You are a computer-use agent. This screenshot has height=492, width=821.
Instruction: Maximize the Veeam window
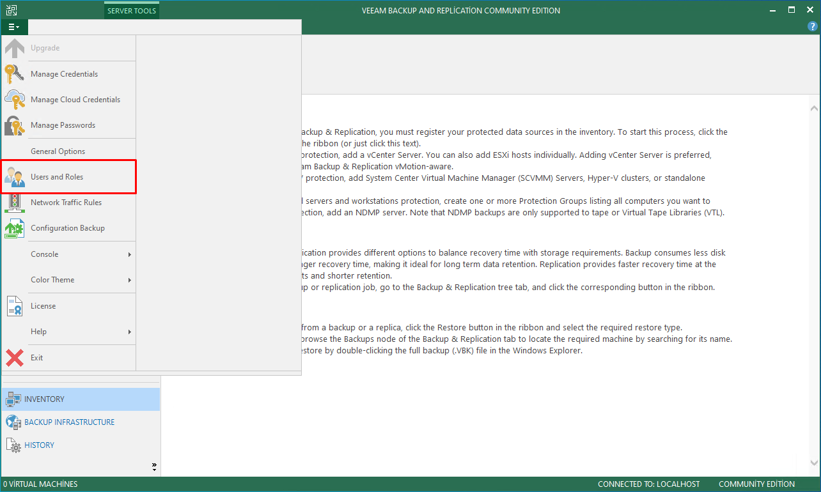[792, 10]
